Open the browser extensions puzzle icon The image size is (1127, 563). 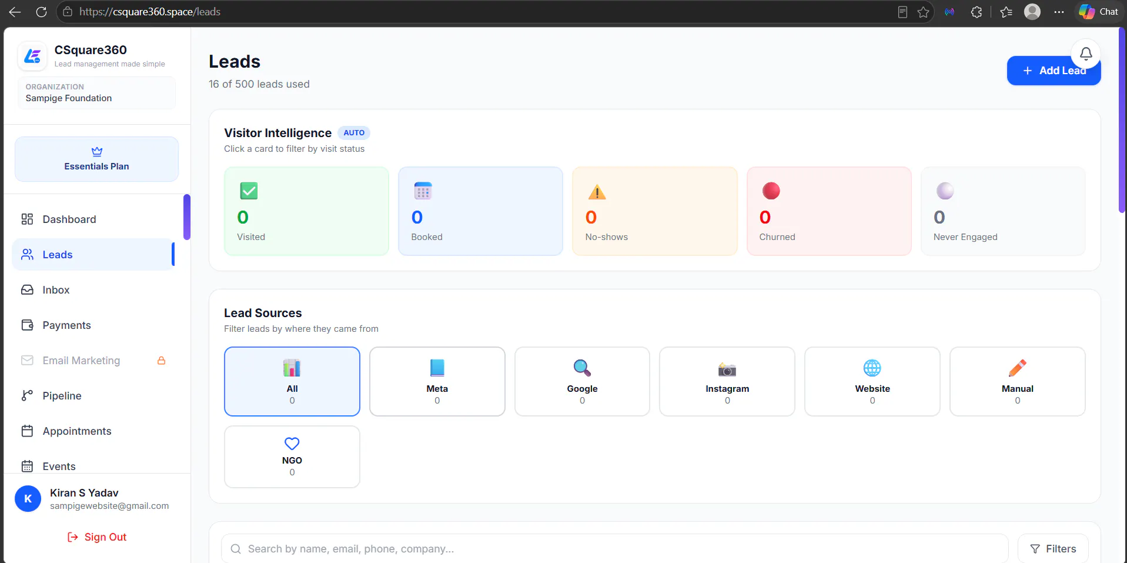pyautogui.click(x=976, y=12)
